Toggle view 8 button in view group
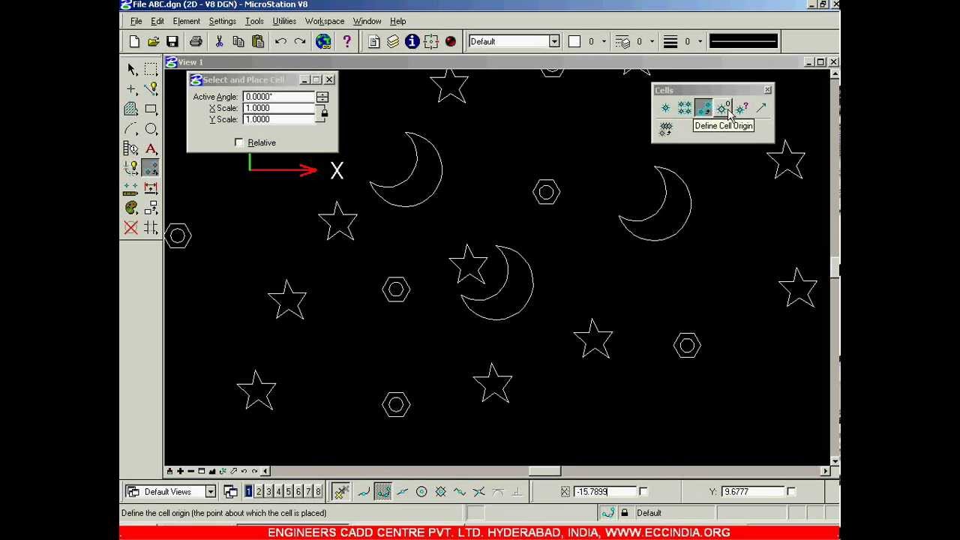 [318, 492]
